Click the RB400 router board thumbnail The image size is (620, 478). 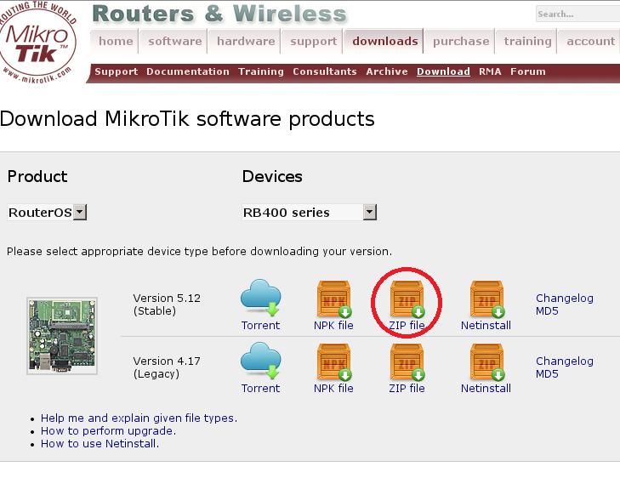pyautogui.click(x=62, y=336)
